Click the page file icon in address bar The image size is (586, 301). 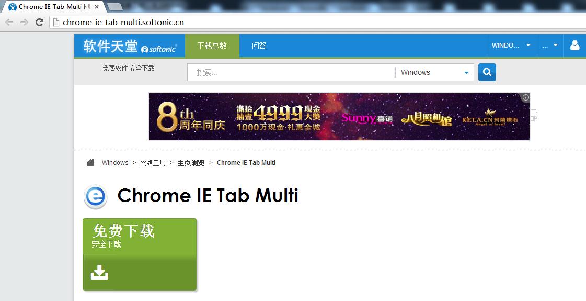(56, 22)
